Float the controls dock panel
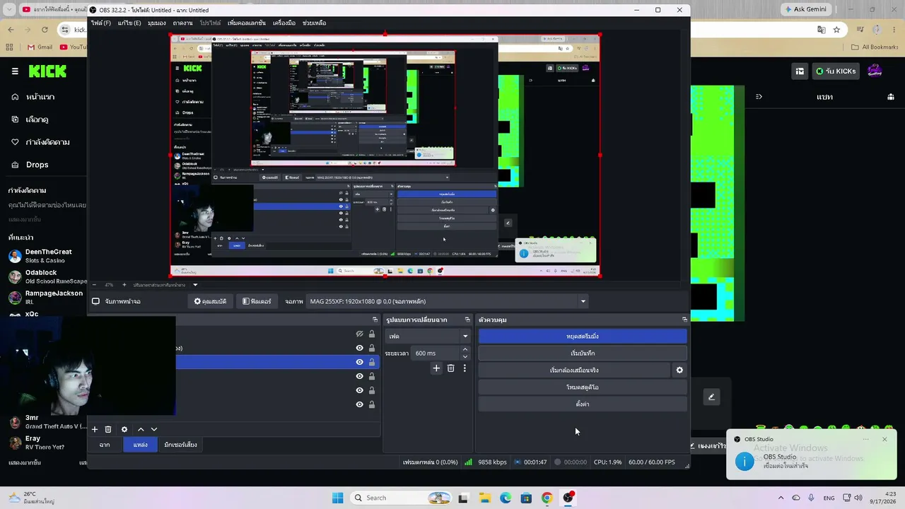905x509 pixels. pyautogui.click(x=684, y=320)
